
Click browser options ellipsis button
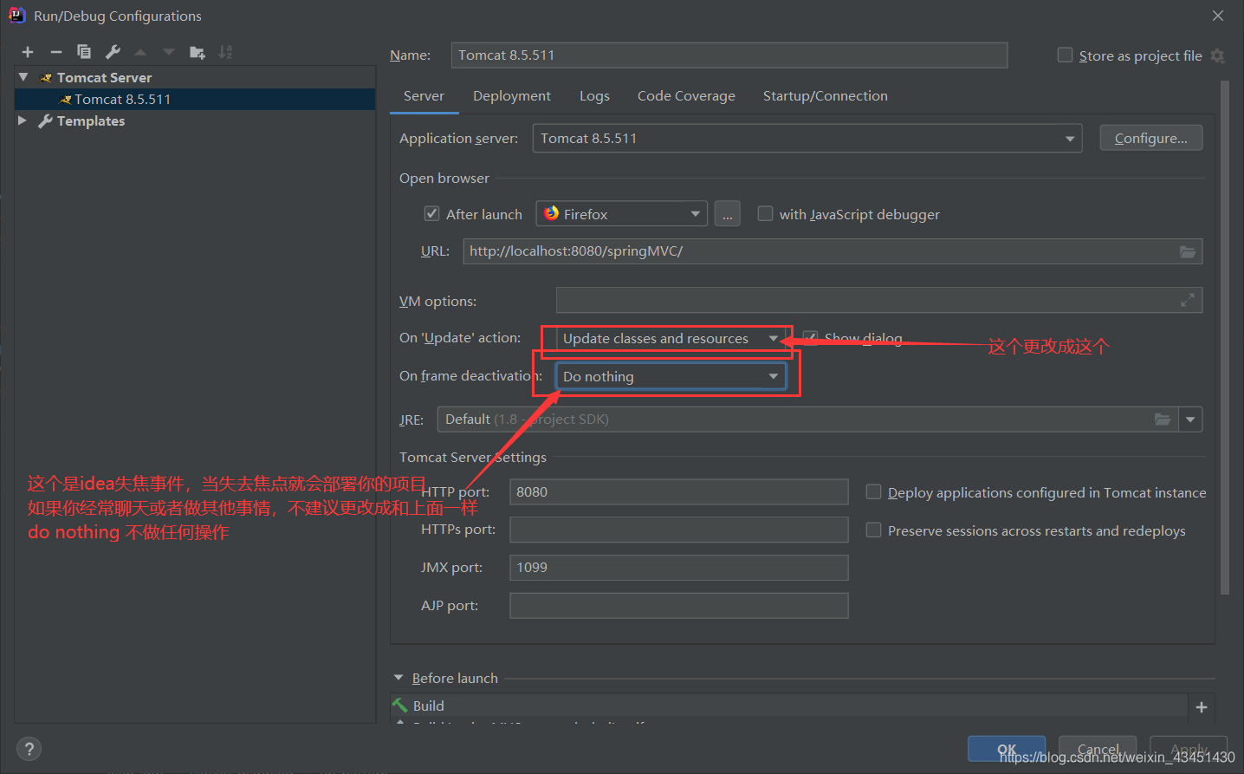728,214
